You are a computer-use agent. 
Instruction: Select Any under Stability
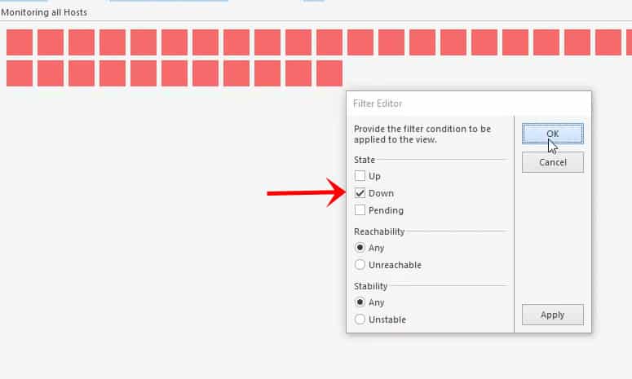pyautogui.click(x=360, y=302)
